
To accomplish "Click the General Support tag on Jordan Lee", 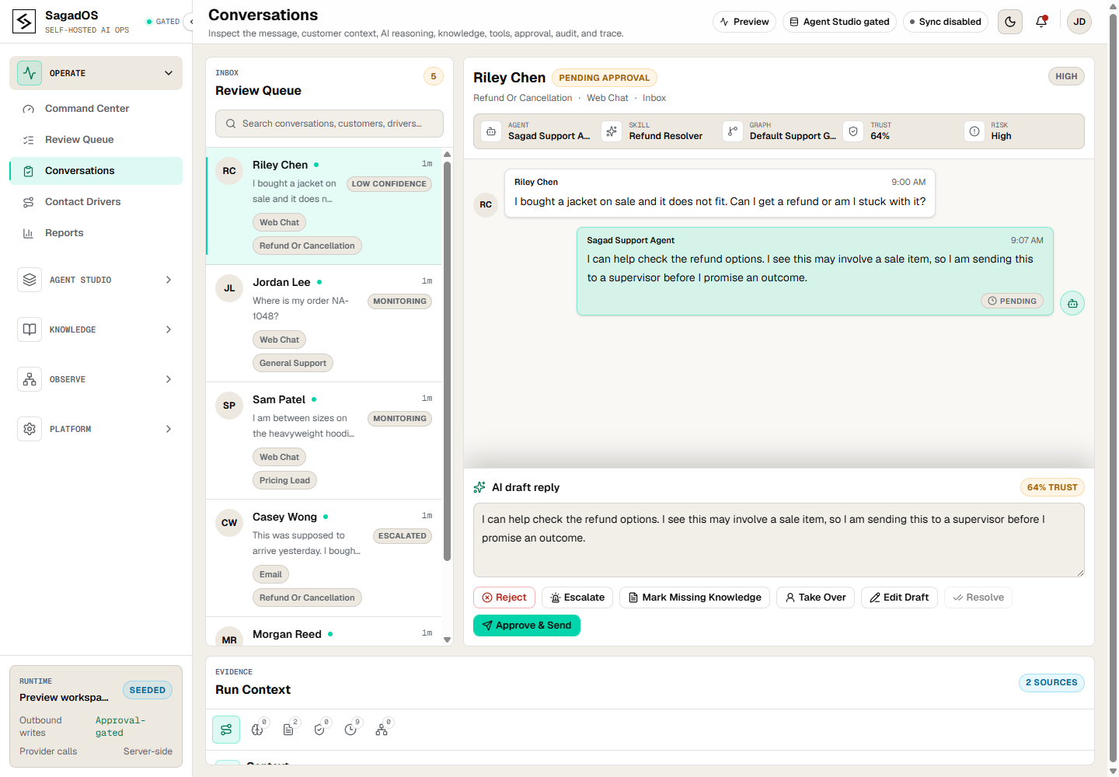I will pyautogui.click(x=293, y=363).
